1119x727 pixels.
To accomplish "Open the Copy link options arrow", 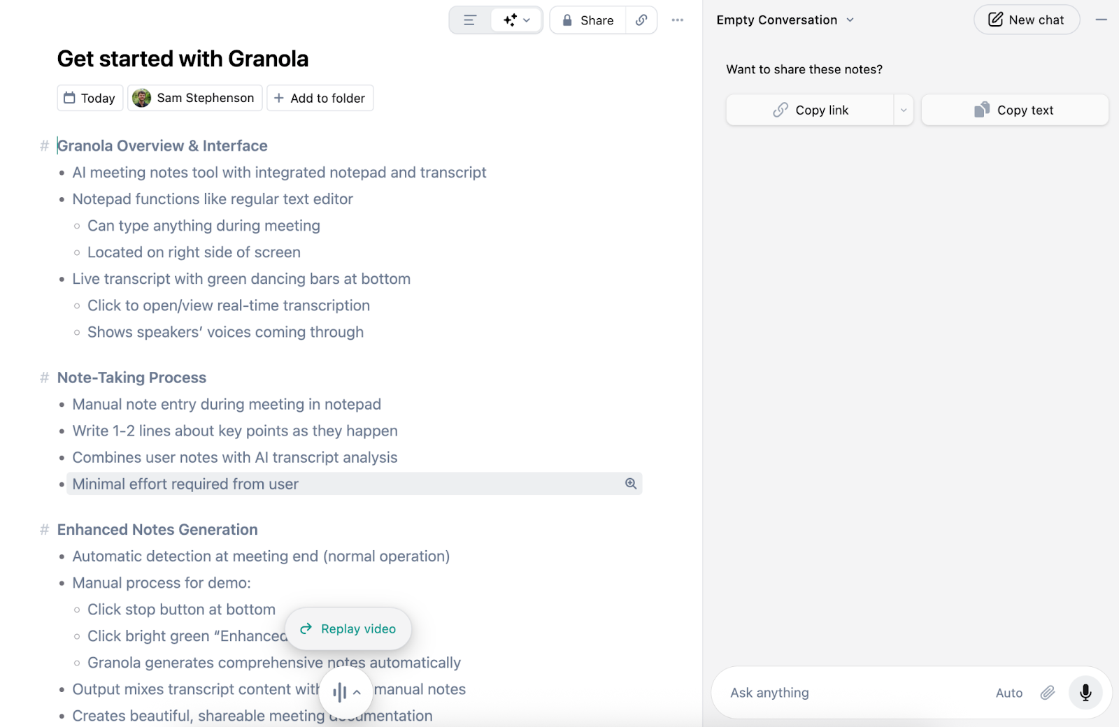I will click(x=904, y=110).
